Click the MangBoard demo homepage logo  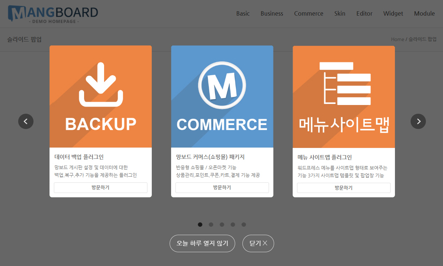point(53,14)
